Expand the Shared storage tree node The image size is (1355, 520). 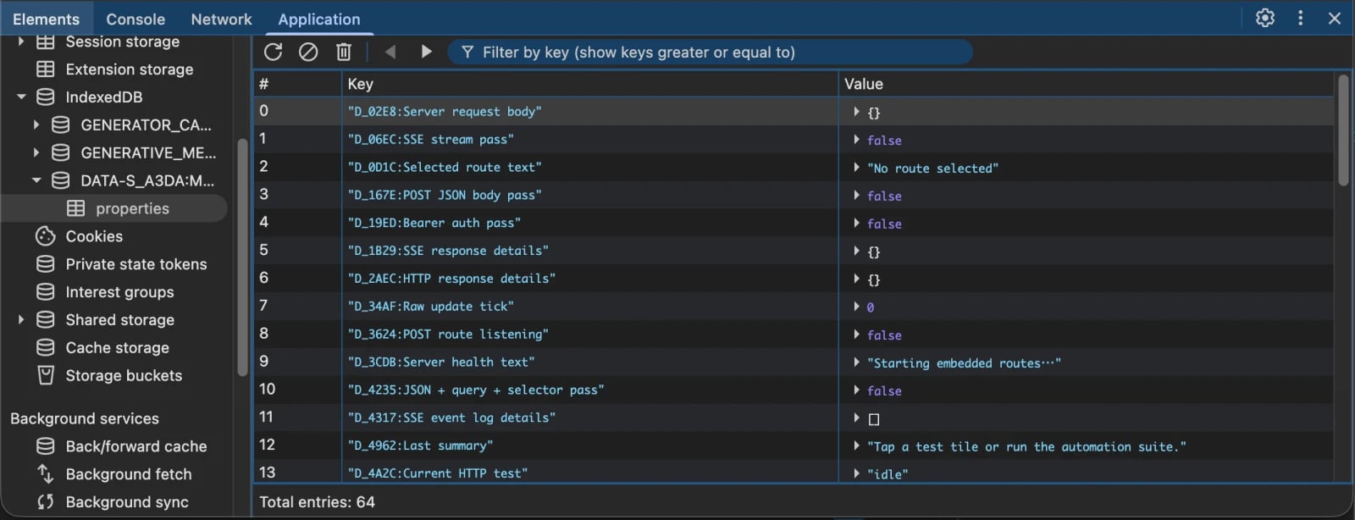tap(21, 320)
